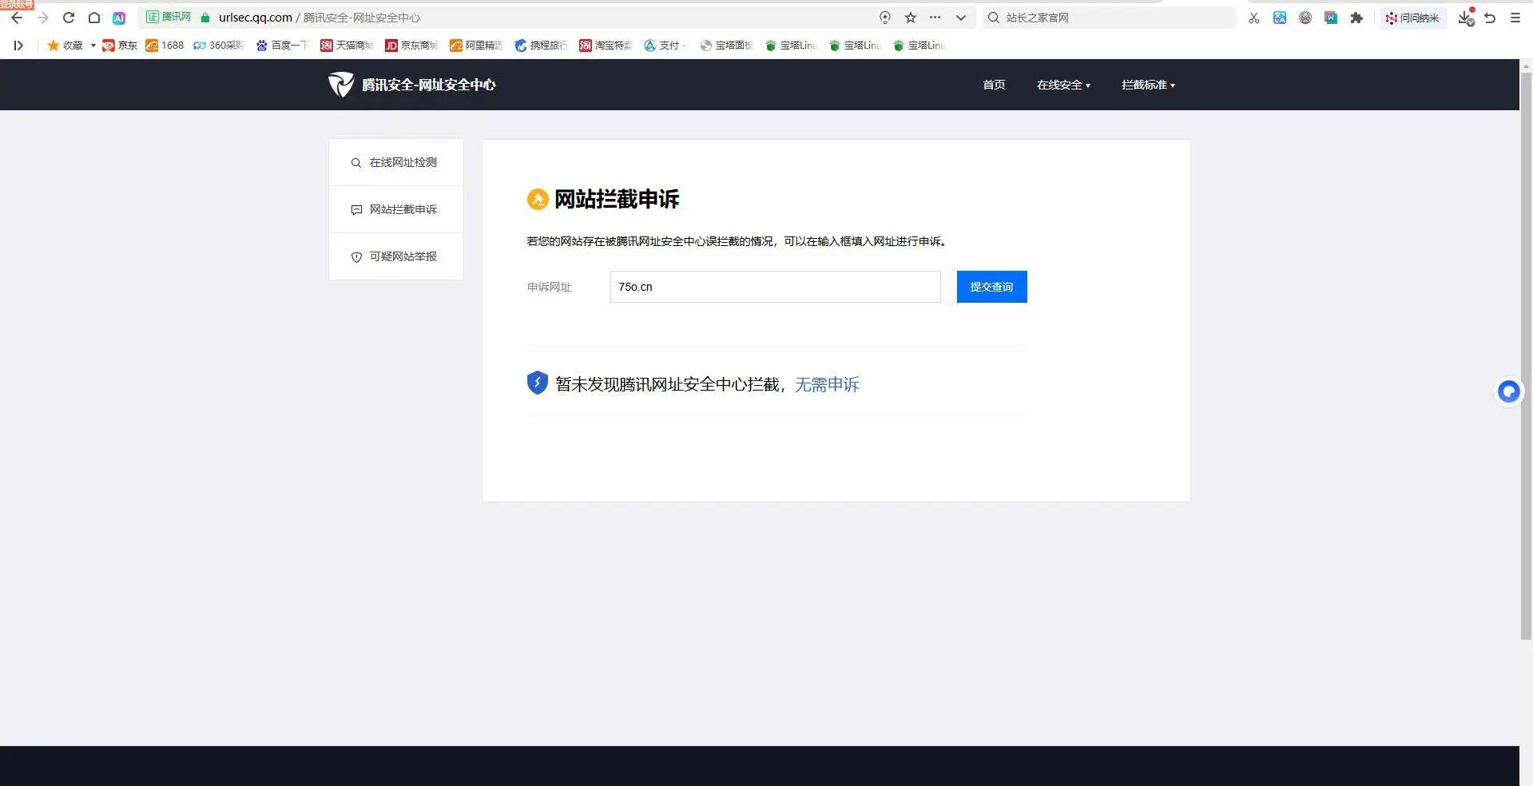
Task: Go back using the browser back arrow
Action: (17, 18)
